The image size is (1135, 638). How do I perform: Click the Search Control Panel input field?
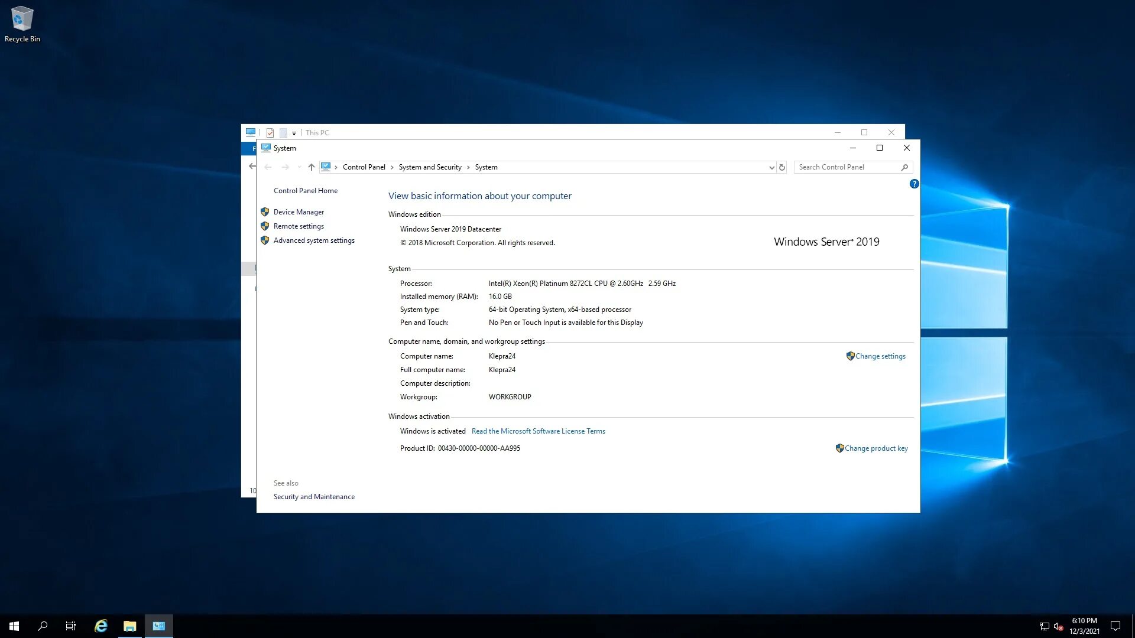845,167
